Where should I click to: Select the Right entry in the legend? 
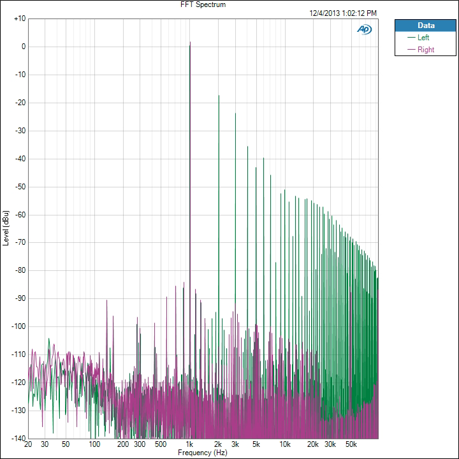coord(426,50)
